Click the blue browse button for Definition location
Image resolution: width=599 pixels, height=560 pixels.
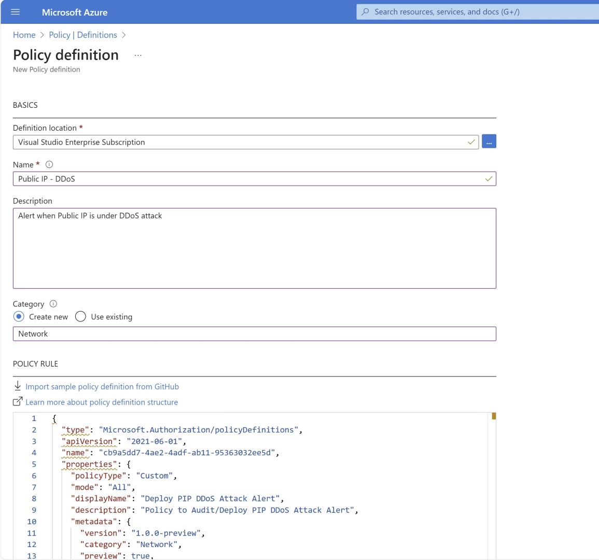pyautogui.click(x=489, y=142)
